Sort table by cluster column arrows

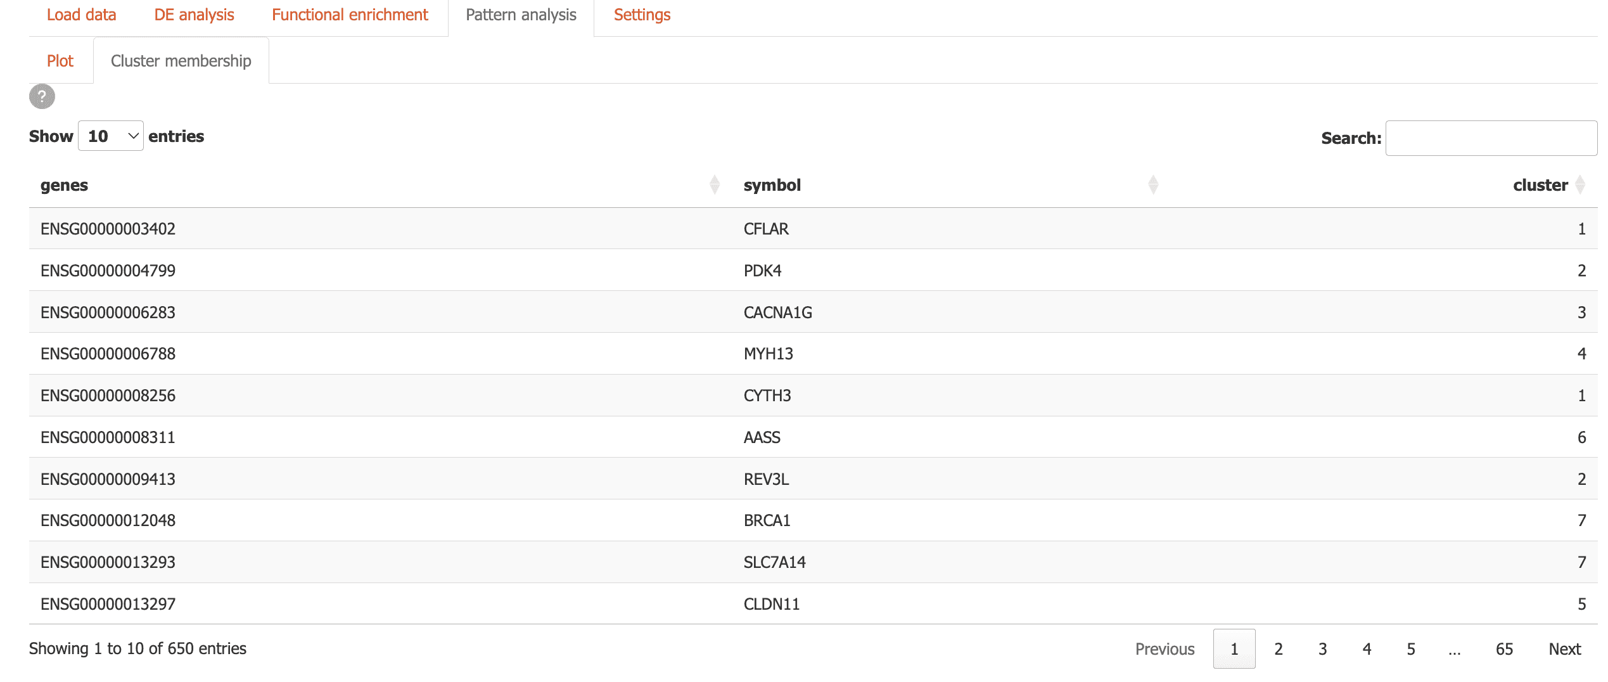coord(1579,184)
